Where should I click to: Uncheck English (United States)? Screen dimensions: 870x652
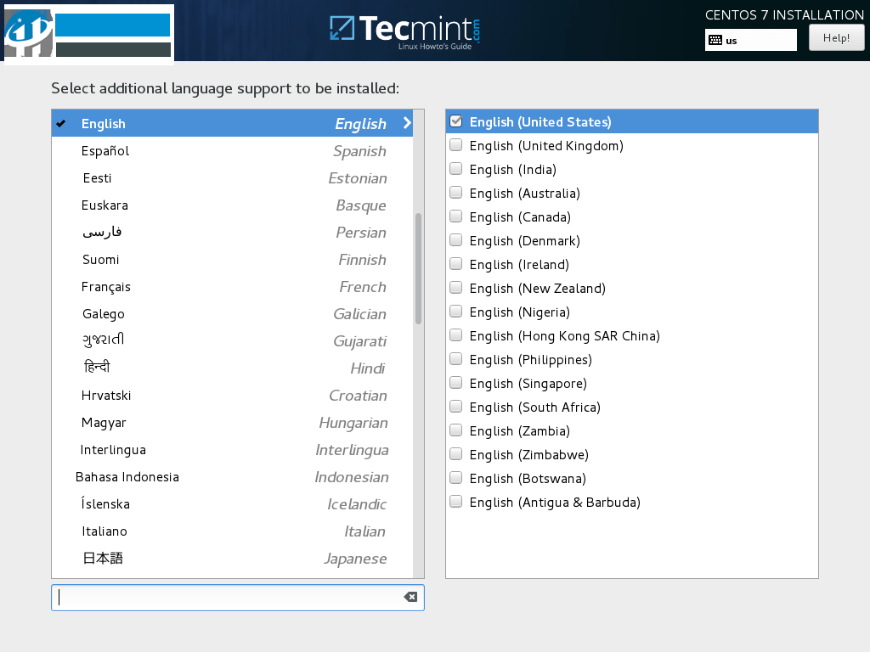[x=455, y=121]
